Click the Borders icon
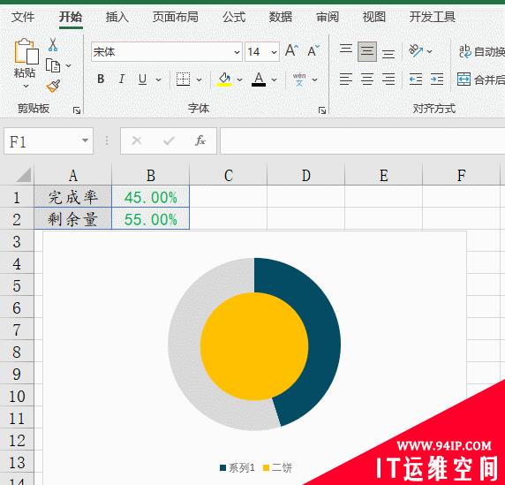The height and width of the screenshot is (485, 505). [x=184, y=79]
